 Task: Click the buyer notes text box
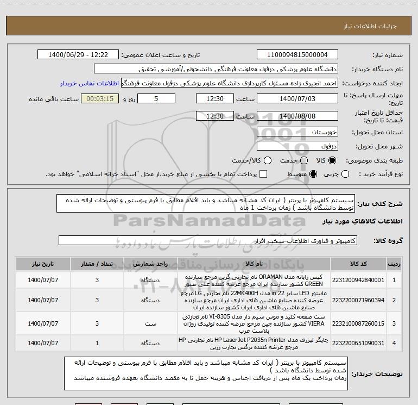click(x=206, y=373)
